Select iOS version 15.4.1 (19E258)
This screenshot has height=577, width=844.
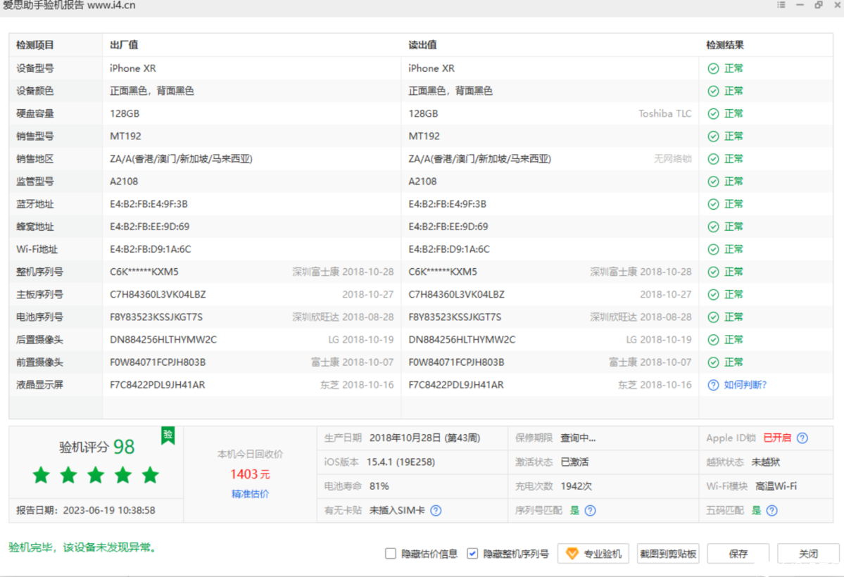click(401, 462)
